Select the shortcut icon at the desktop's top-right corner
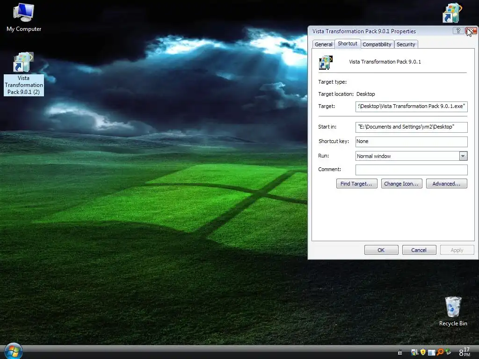The width and height of the screenshot is (479, 359). [x=452, y=13]
